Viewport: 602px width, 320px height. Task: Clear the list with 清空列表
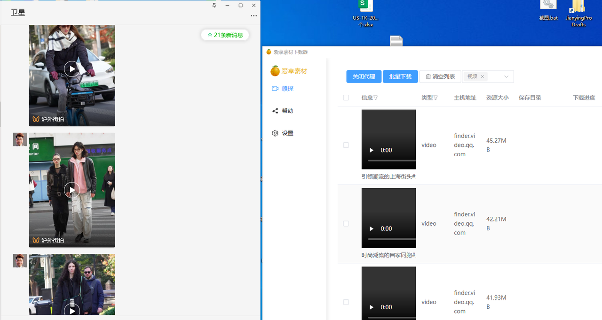pos(440,76)
